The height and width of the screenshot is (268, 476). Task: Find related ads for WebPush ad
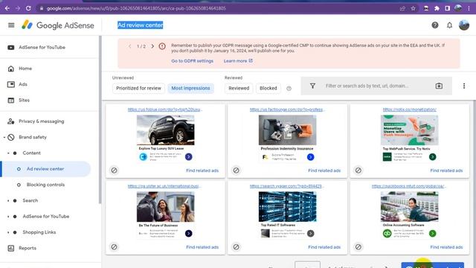[x=446, y=170]
